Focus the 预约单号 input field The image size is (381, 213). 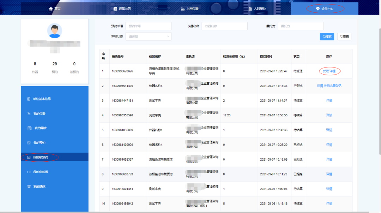[148, 26]
